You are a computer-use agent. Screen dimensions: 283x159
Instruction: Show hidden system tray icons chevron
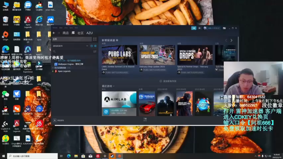tap(255, 156)
